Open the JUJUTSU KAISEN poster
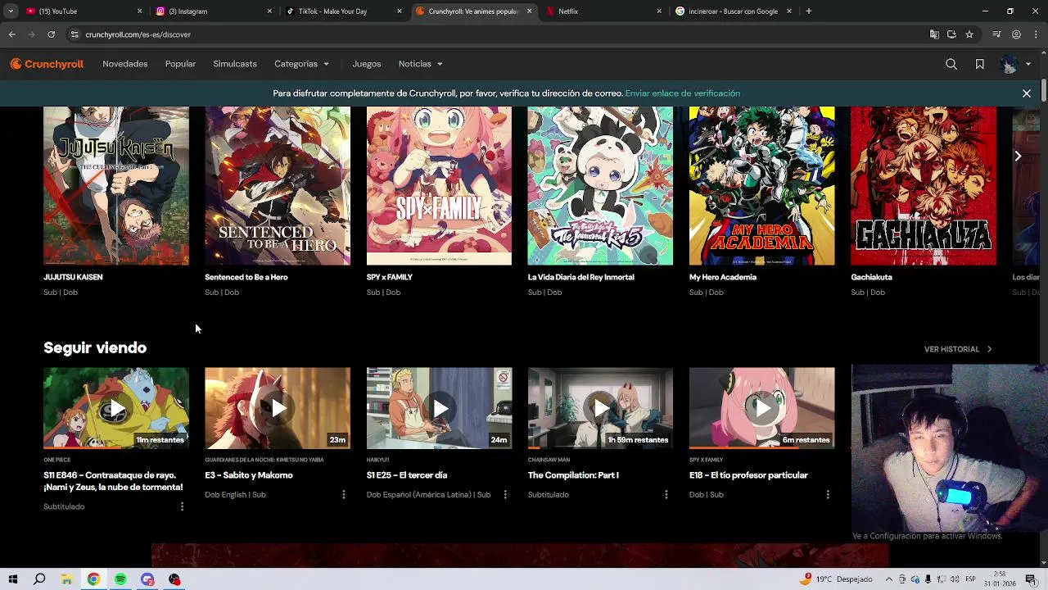The image size is (1048, 590). [116, 185]
